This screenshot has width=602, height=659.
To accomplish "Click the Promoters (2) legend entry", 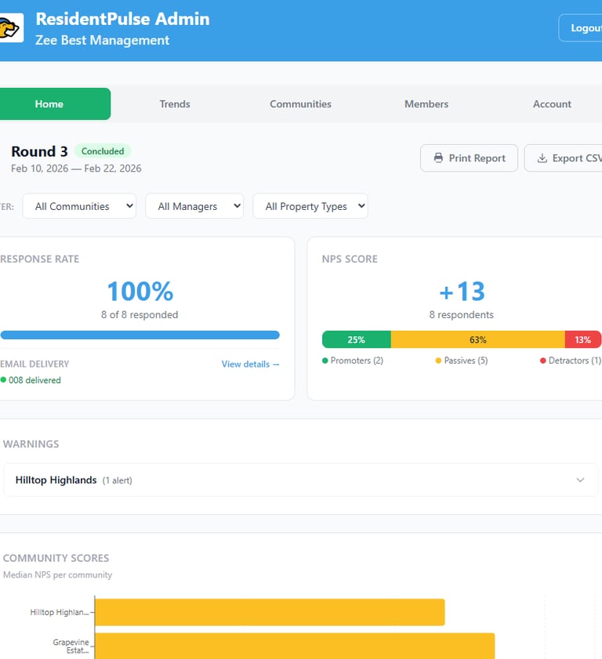I will tap(353, 360).
